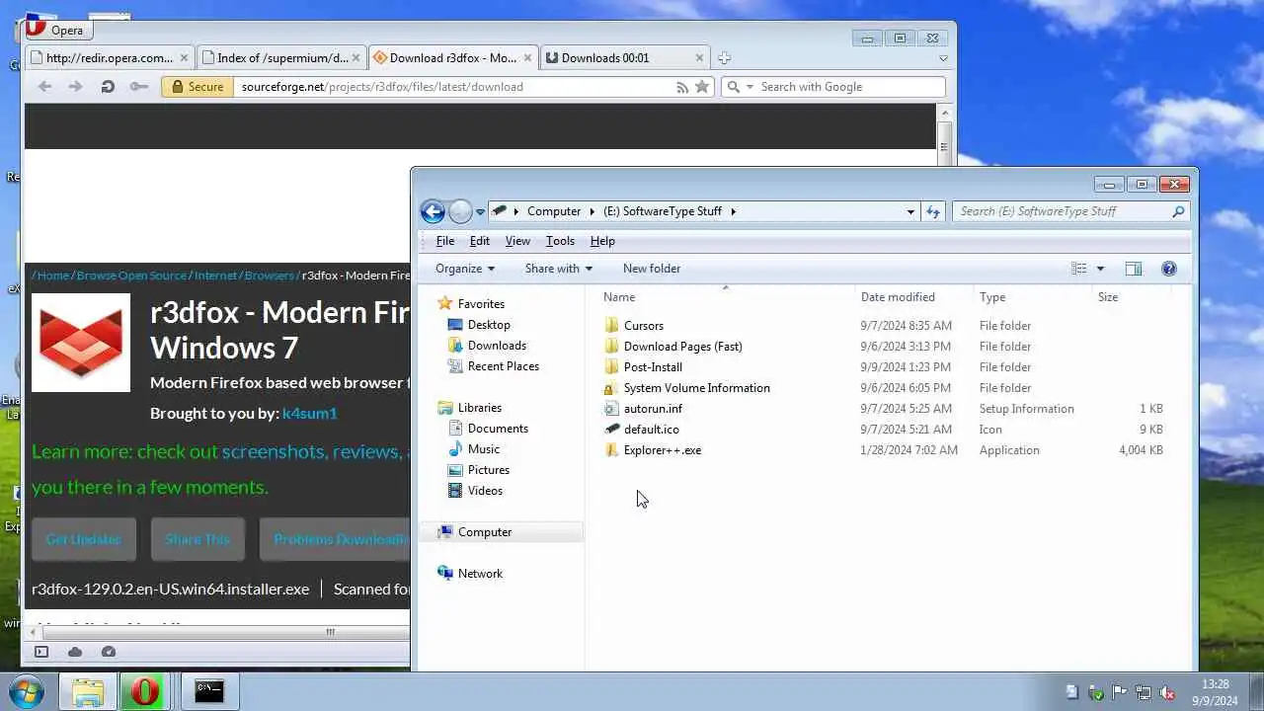1264x711 pixels.
Task: Bookmark page with the star icon
Action: (x=702, y=87)
